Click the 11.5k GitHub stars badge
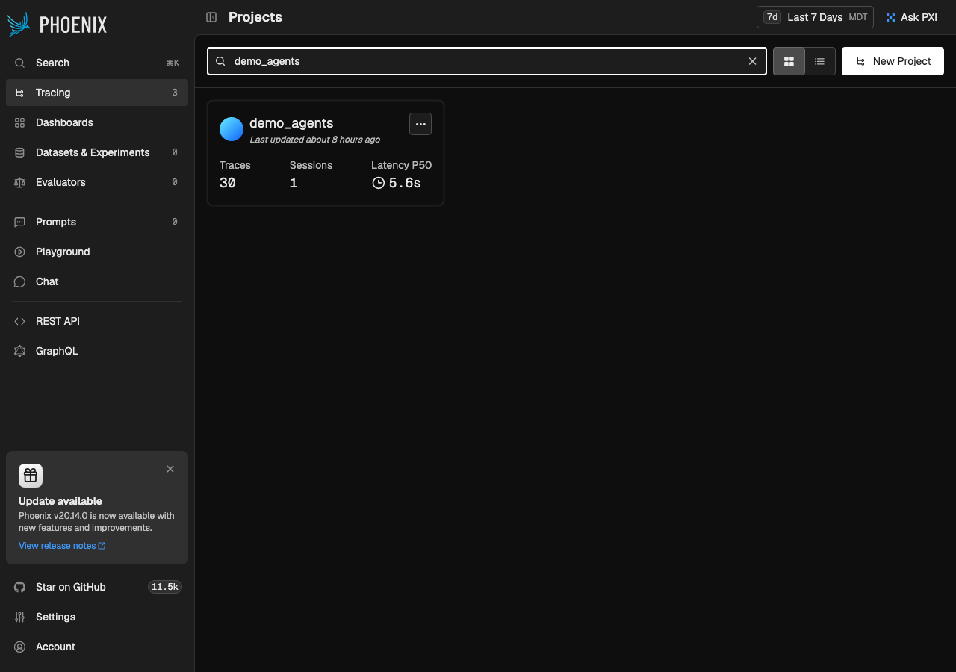The image size is (956, 672). point(165,587)
